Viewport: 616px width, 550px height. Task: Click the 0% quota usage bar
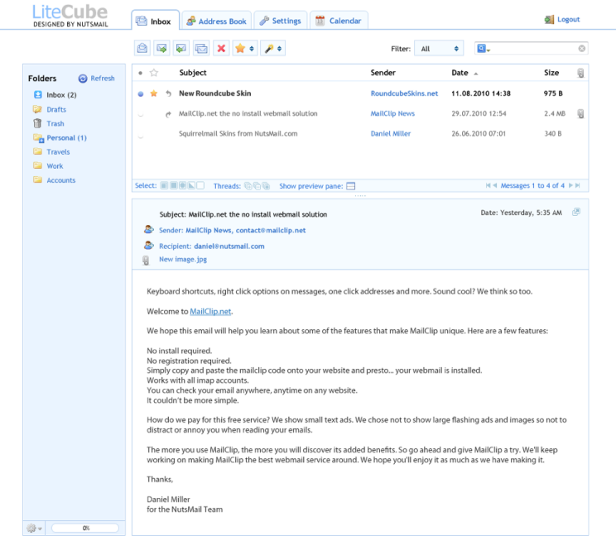click(x=85, y=528)
